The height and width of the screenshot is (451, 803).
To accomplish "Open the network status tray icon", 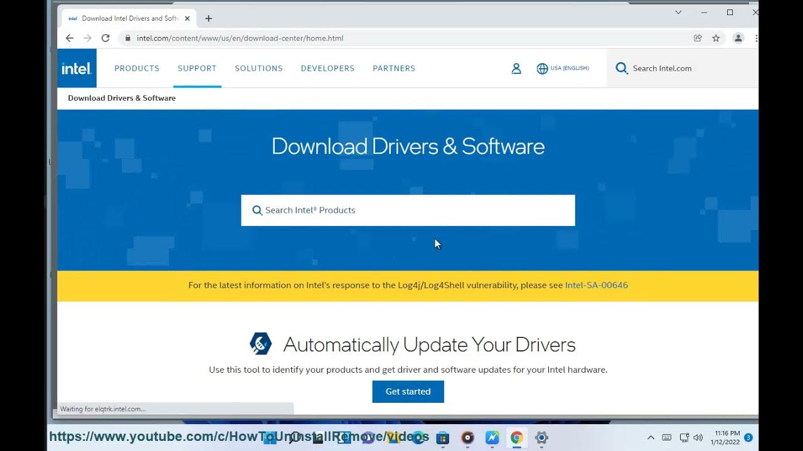I will (684, 438).
